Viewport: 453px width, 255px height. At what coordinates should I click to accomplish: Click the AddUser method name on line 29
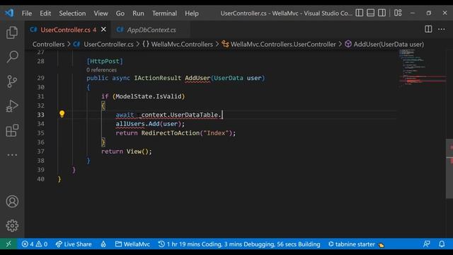pyautogui.click(x=197, y=78)
